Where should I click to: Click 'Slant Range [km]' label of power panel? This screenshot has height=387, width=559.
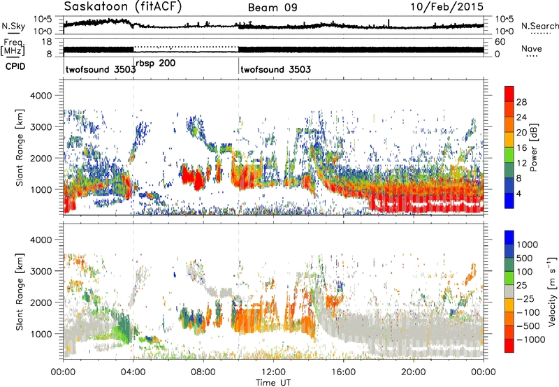click(x=20, y=147)
